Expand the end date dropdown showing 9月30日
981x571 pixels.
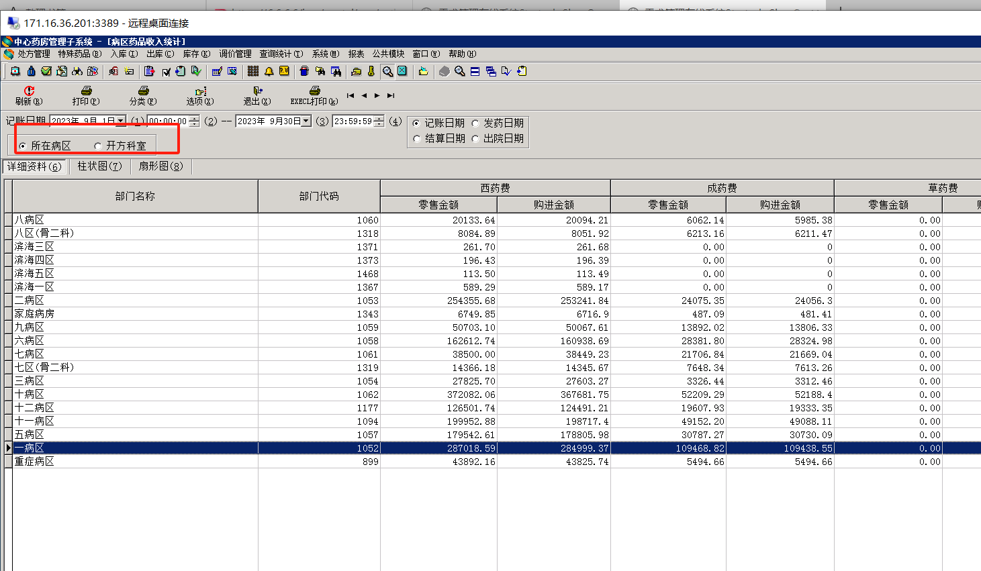[306, 121]
